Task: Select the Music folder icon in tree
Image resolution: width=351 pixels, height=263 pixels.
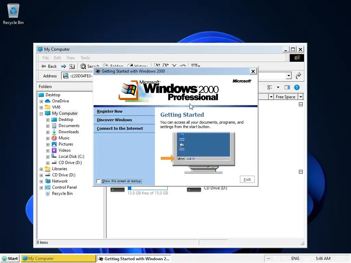Action: tap(54, 138)
